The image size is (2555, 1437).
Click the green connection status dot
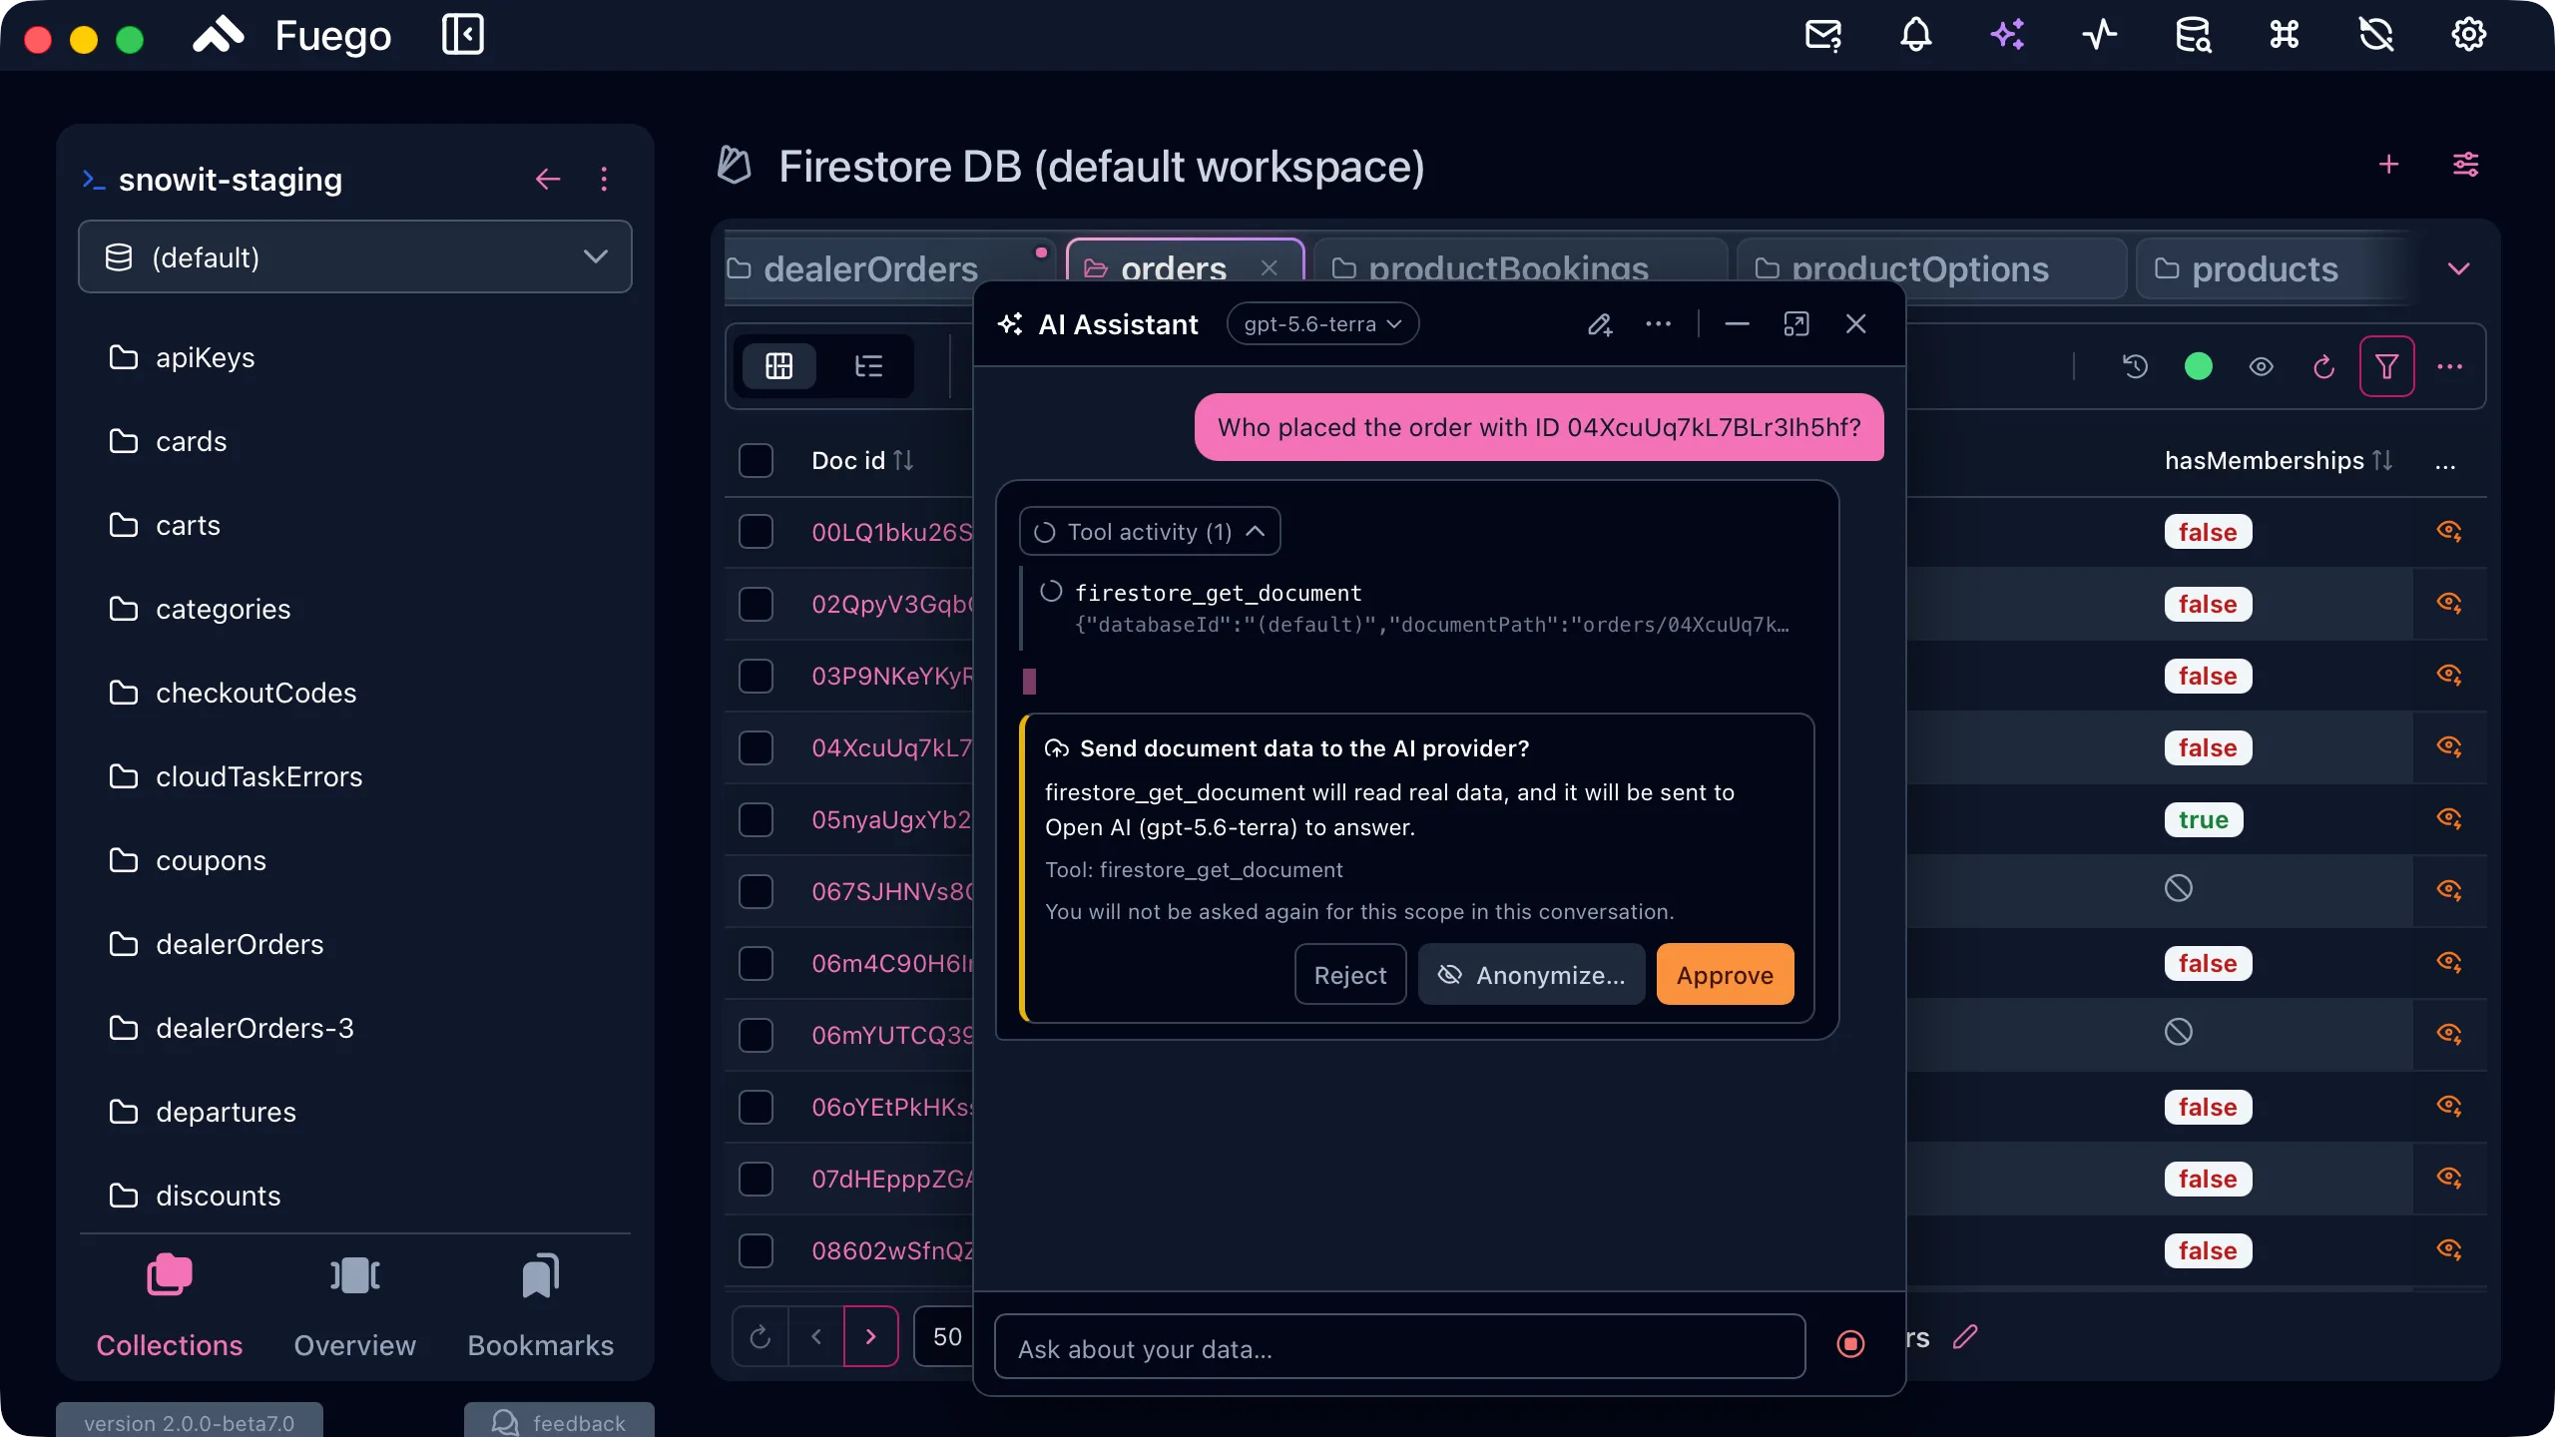click(2199, 366)
